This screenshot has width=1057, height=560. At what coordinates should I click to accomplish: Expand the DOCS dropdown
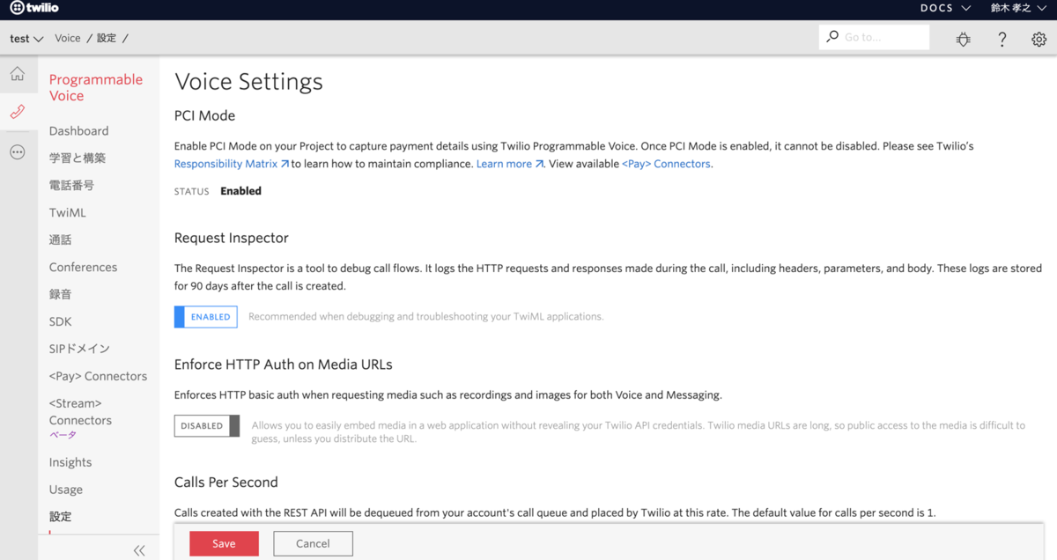pyautogui.click(x=945, y=8)
